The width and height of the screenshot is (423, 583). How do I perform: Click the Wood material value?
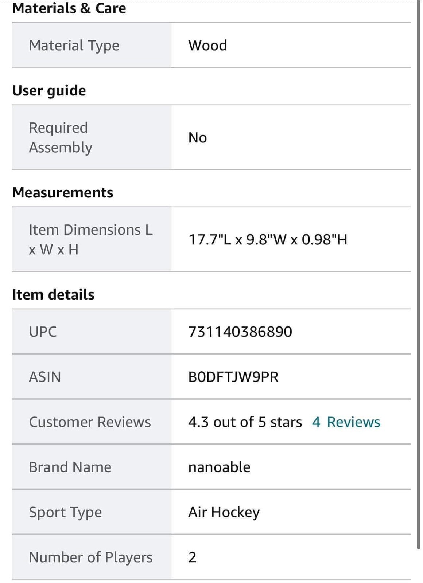pos(207,46)
